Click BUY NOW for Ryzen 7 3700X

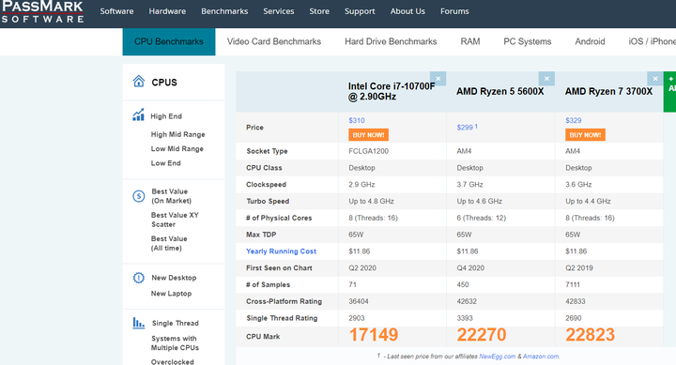[586, 135]
